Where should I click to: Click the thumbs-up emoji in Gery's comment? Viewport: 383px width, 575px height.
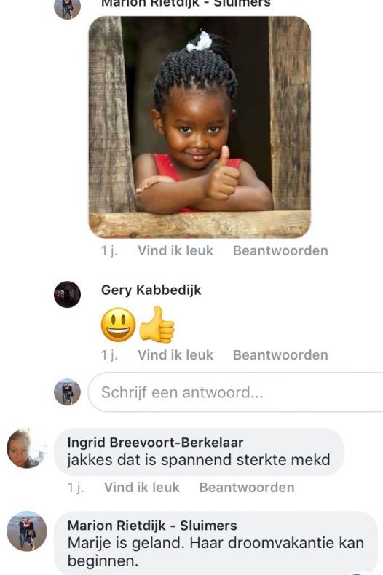click(x=157, y=325)
